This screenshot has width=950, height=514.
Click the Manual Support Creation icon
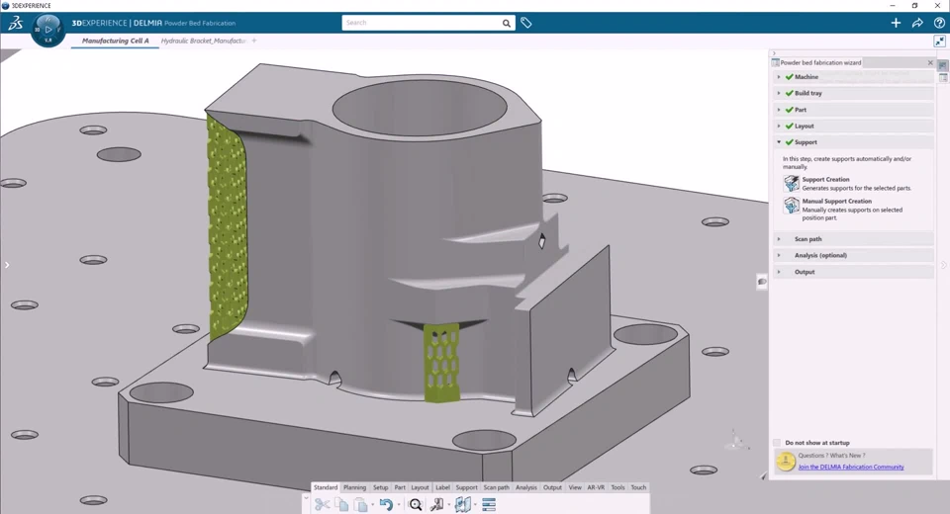792,206
